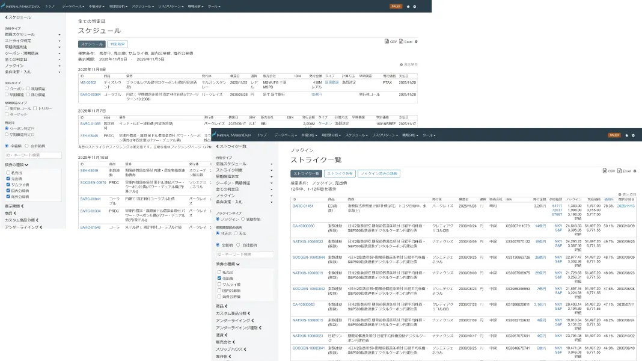Image resolution: width=642 pixels, height=361 pixels.
Task: Open データベース menu in Schedule window
Action: coord(73,7)
